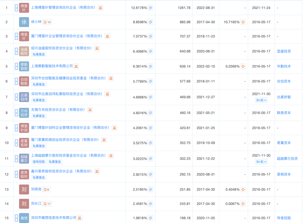The image size is (303, 223).
Task: Click pie chart icon next to 6.3614%
Action: pos(151,66)
